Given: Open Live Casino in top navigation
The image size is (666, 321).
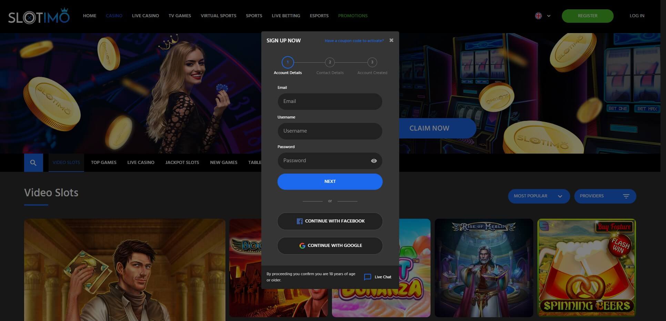Looking at the screenshot, I should pyautogui.click(x=145, y=16).
